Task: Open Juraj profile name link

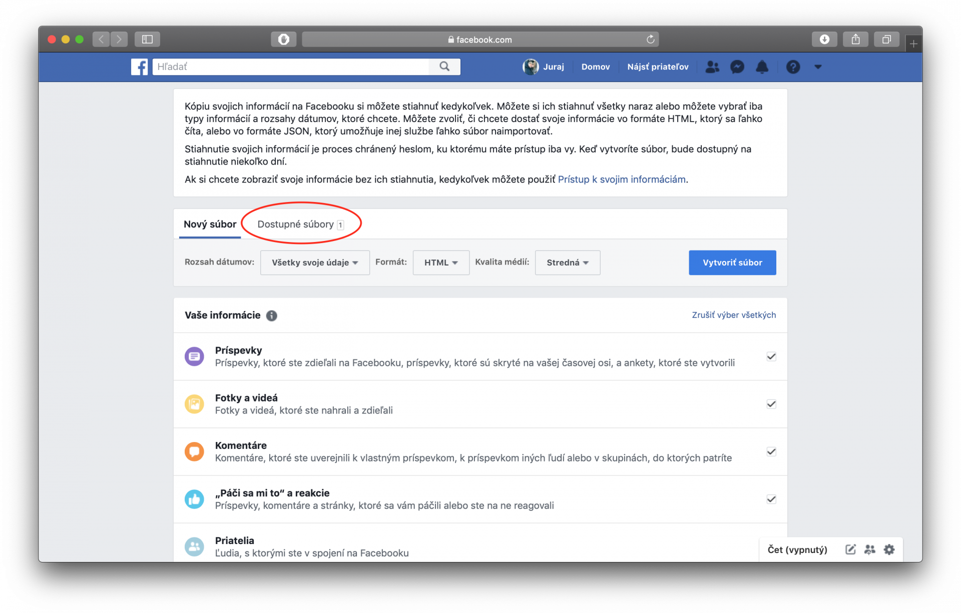Action: pyautogui.click(x=554, y=66)
